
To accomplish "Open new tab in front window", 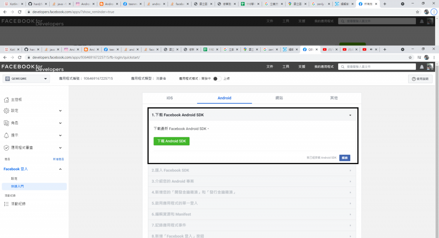I will [385, 50].
